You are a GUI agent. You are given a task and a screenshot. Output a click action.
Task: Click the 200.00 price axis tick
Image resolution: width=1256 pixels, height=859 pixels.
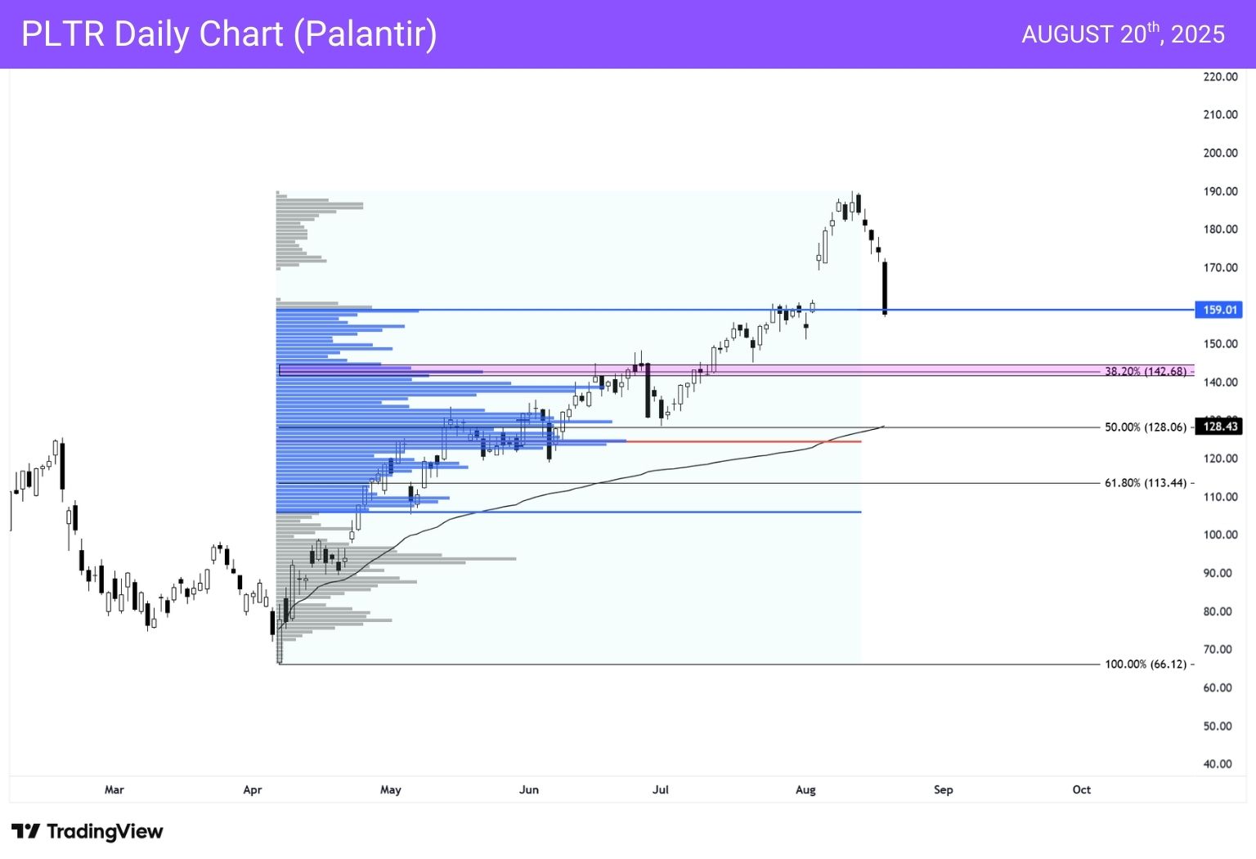(x=1220, y=153)
